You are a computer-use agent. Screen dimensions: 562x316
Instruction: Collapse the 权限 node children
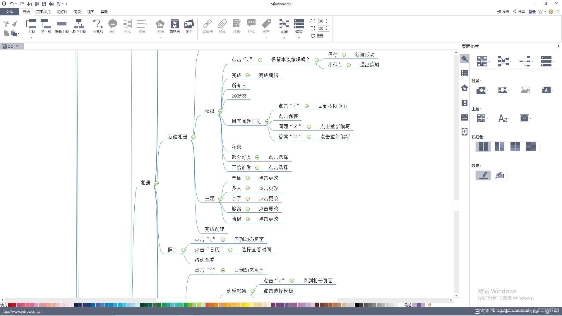[220, 111]
